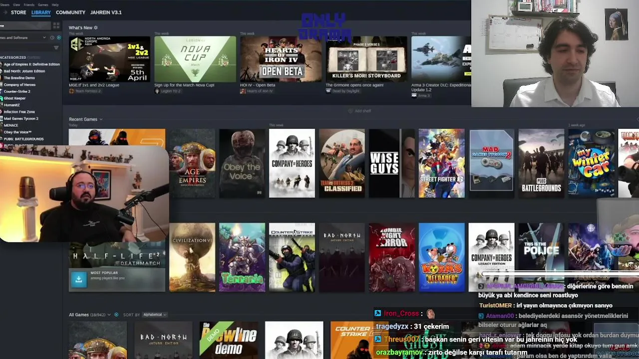The image size is (639, 359).
Task: Open Age of Empires cover in Recent Games
Action: tap(192, 163)
